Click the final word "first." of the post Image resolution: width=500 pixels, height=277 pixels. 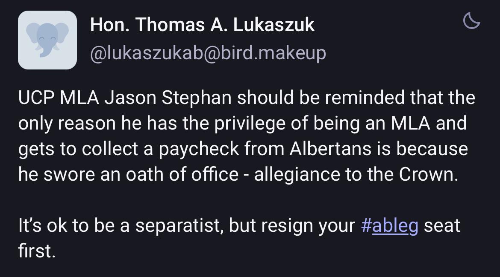37,251
